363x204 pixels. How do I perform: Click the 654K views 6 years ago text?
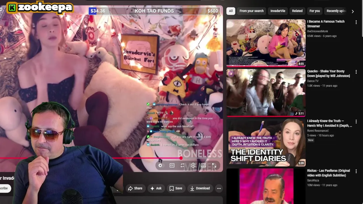click(322, 36)
